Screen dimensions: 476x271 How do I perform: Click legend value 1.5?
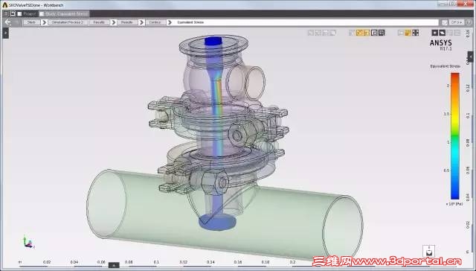tap(446, 114)
